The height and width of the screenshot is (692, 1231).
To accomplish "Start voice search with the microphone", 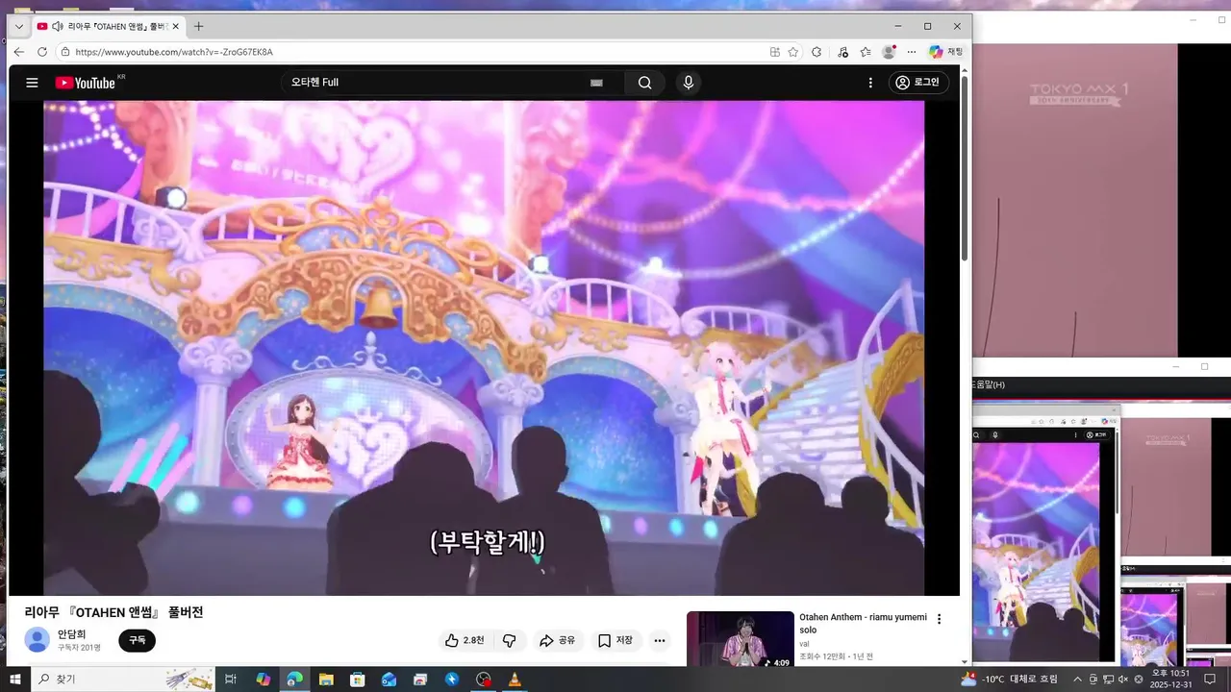I will (x=688, y=83).
